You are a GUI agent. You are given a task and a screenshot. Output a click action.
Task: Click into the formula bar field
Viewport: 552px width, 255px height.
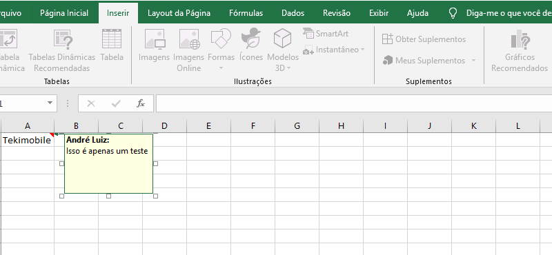tap(354, 103)
